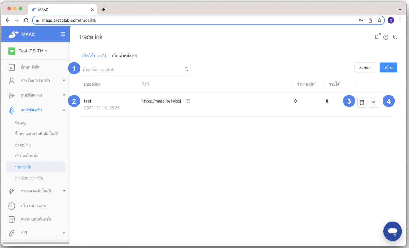Screen dimensions: 409x248
Task: Click the MAAC logo in sidebar header
Action: 14,34
